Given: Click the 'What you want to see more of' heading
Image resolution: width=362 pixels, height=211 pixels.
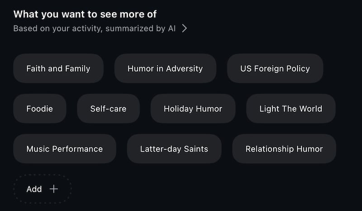Looking at the screenshot, I should (x=85, y=14).
